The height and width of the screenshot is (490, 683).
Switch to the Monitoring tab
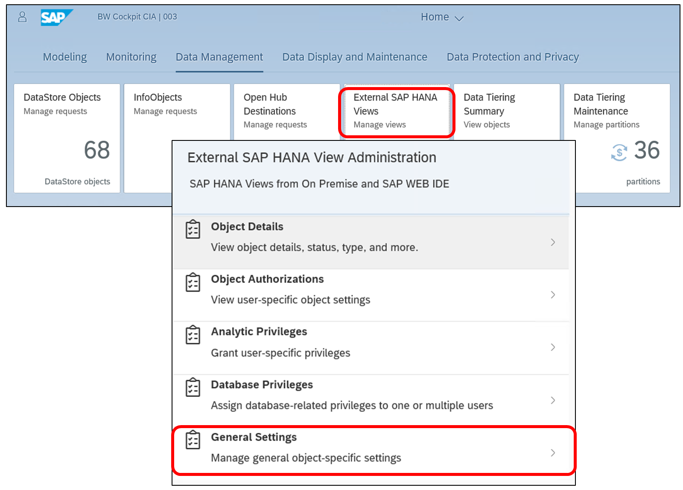131,57
